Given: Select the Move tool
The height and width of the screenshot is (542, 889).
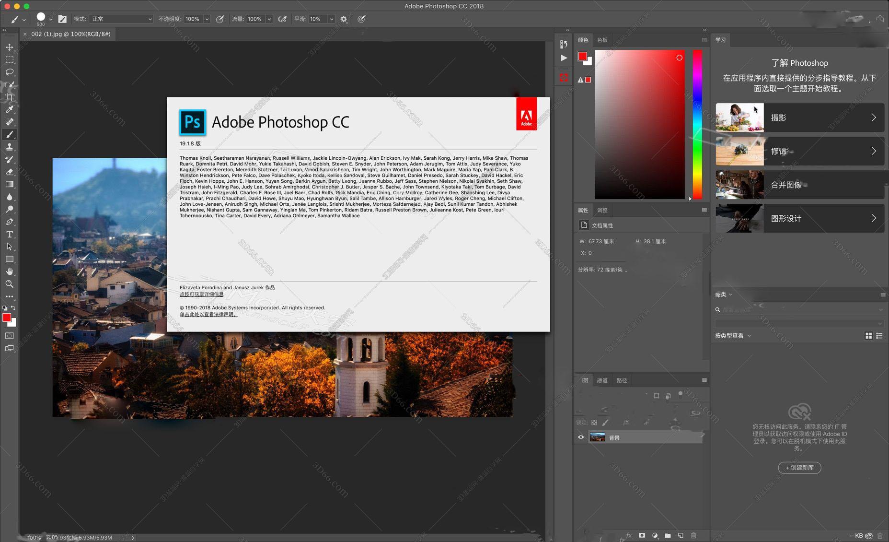Looking at the screenshot, I should point(10,47).
